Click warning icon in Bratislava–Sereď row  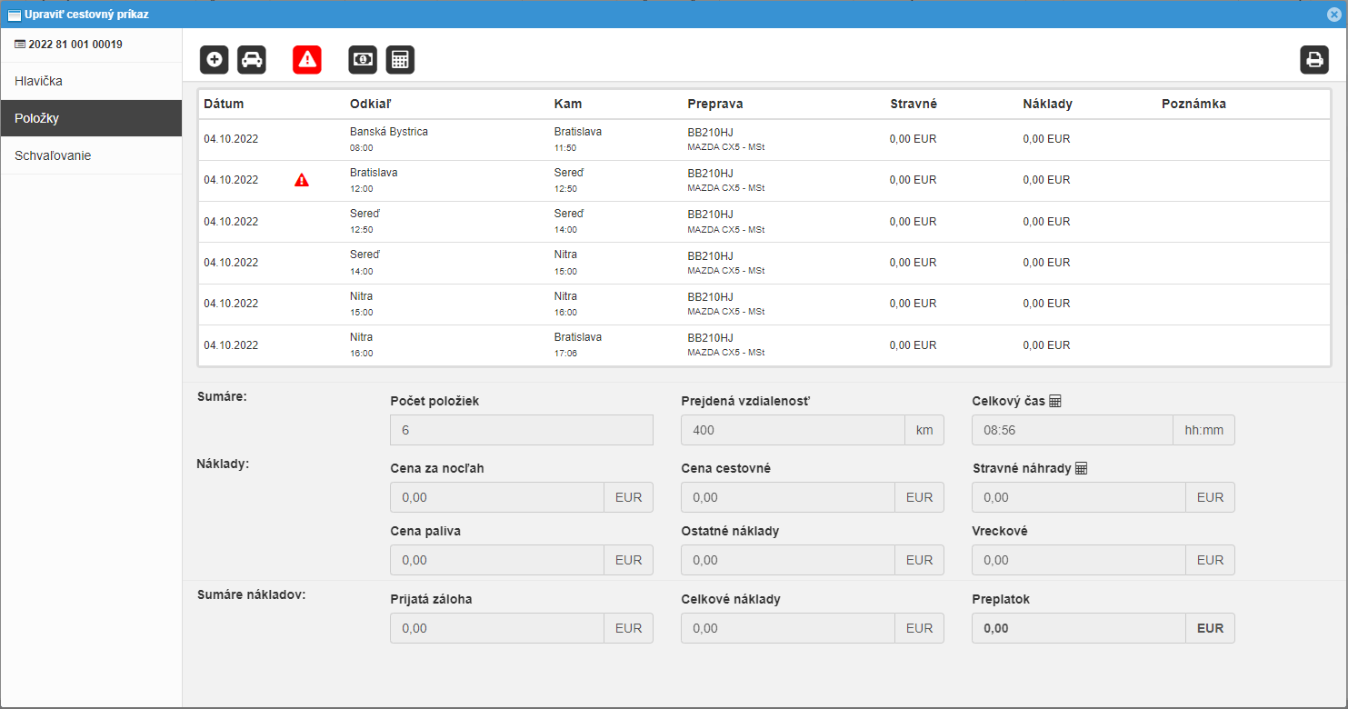302,180
